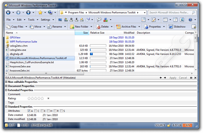Viewport: 203px width, 133px height.
Task: Toggle the metadata edit pencil icon
Action: [154, 20]
